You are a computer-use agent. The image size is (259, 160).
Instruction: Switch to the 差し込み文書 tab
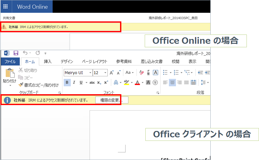pyautogui.click(x=151, y=62)
